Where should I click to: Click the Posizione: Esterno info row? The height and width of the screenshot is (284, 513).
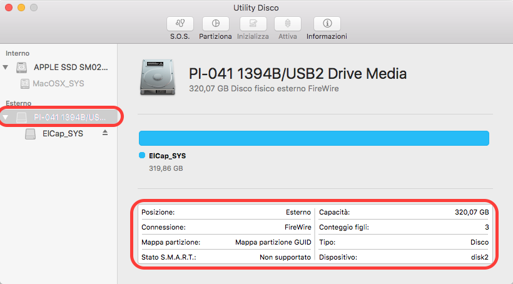click(x=226, y=212)
